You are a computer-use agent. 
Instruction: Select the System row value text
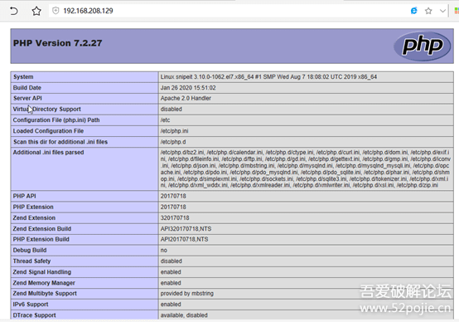pos(268,77)
